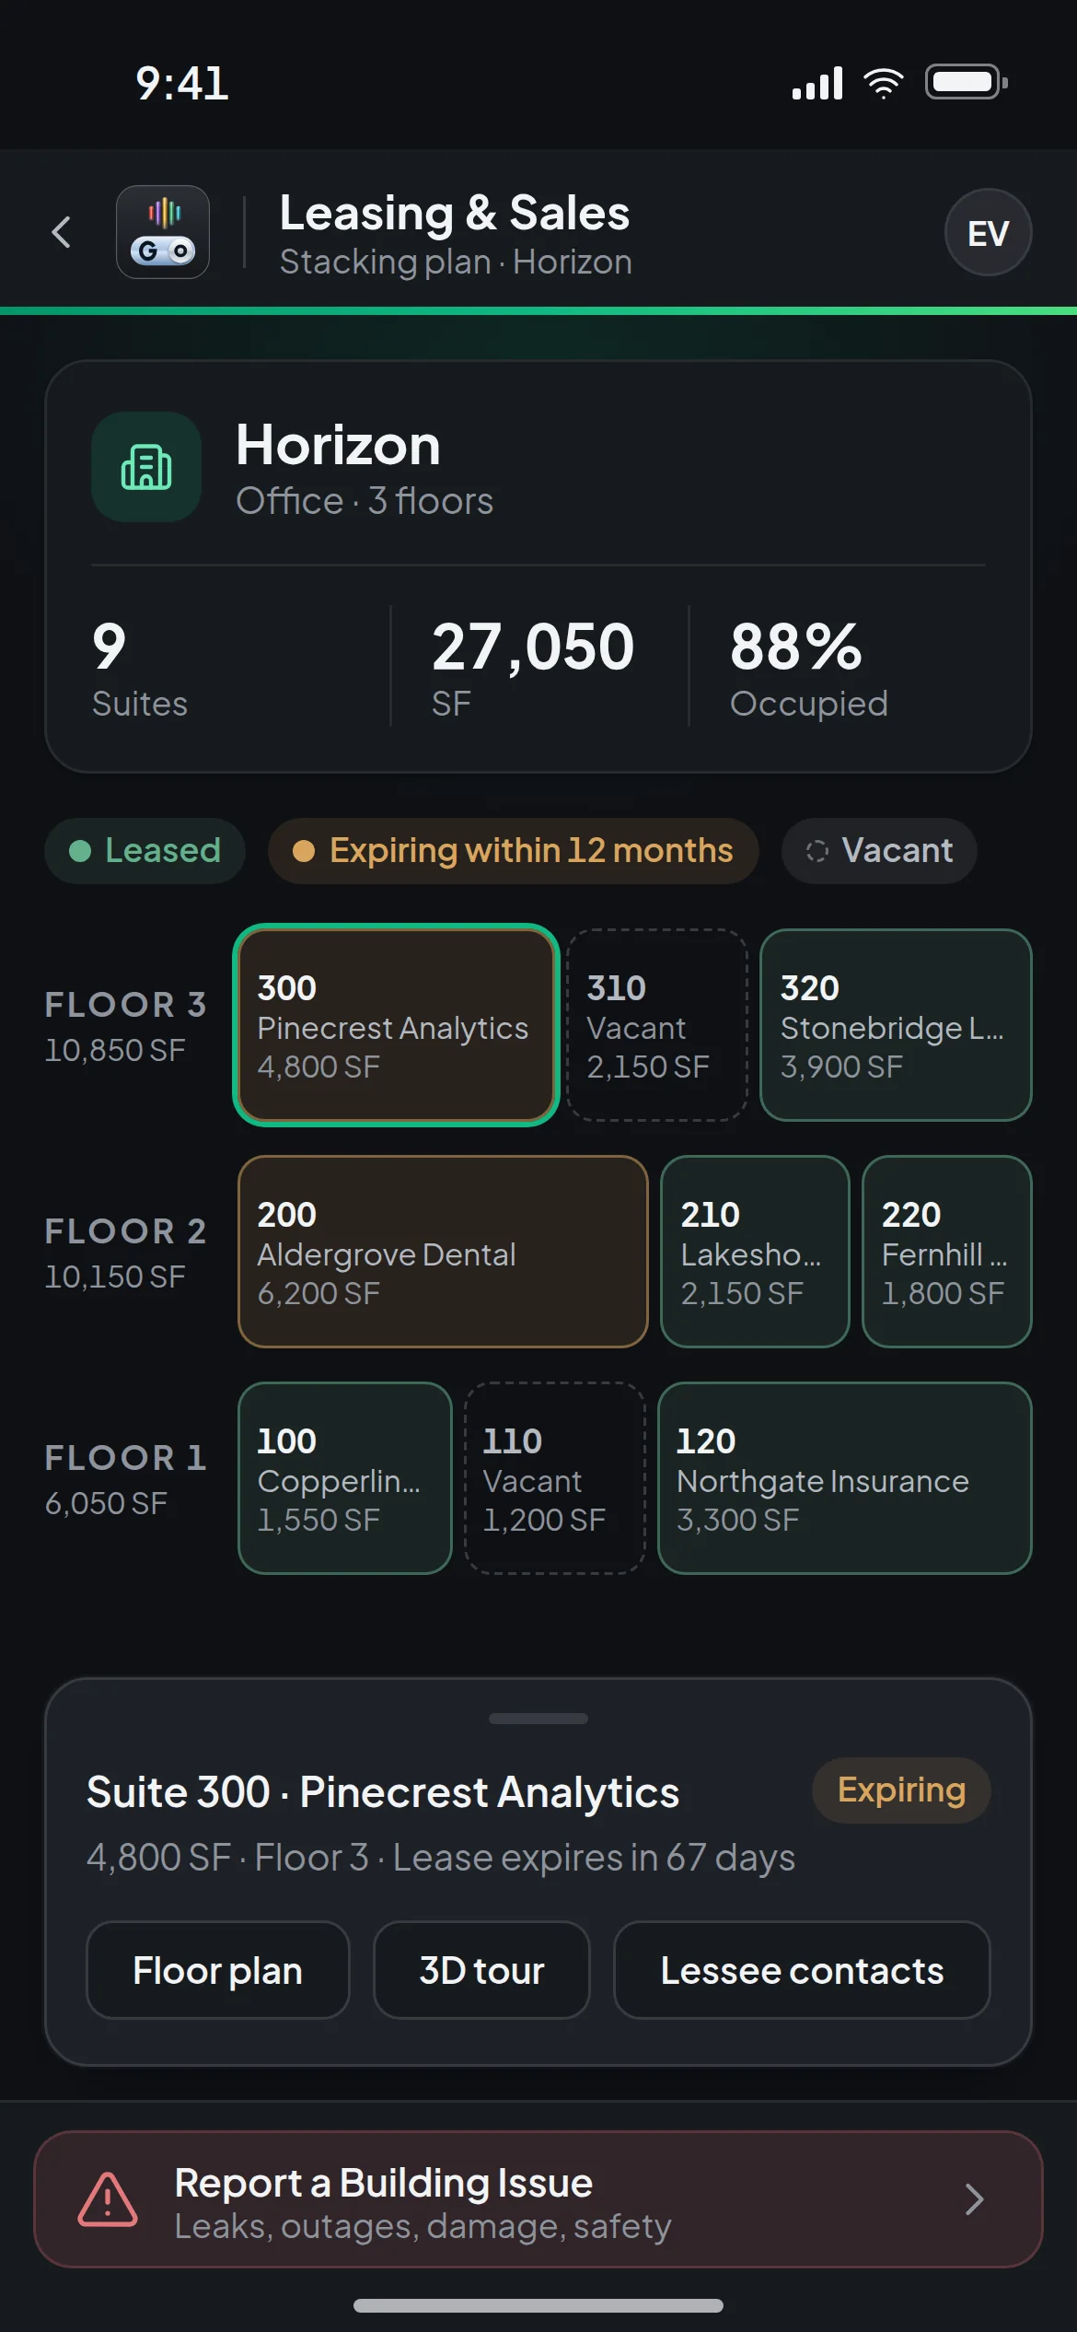Tap the Horizon building icon
Image resolution: width=1077 pixels, height=2332 pixels.
[146, 467]
